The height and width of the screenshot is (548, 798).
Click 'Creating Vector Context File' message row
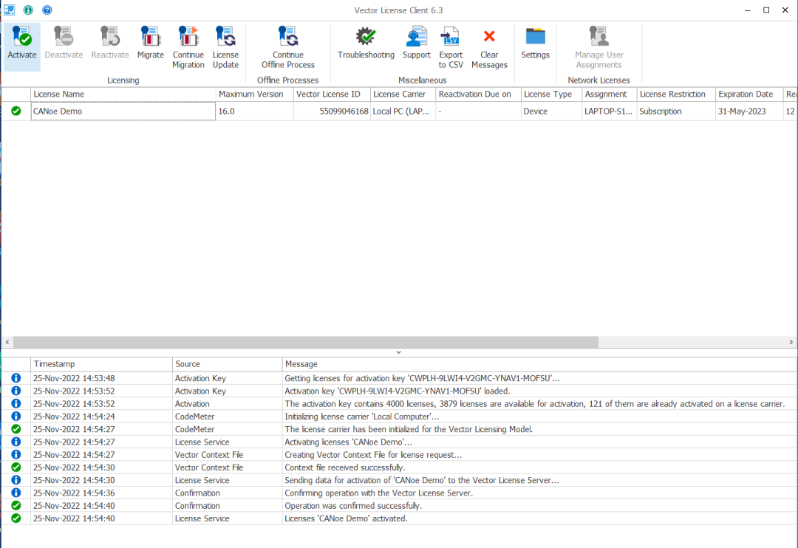[x=374, y=454]
